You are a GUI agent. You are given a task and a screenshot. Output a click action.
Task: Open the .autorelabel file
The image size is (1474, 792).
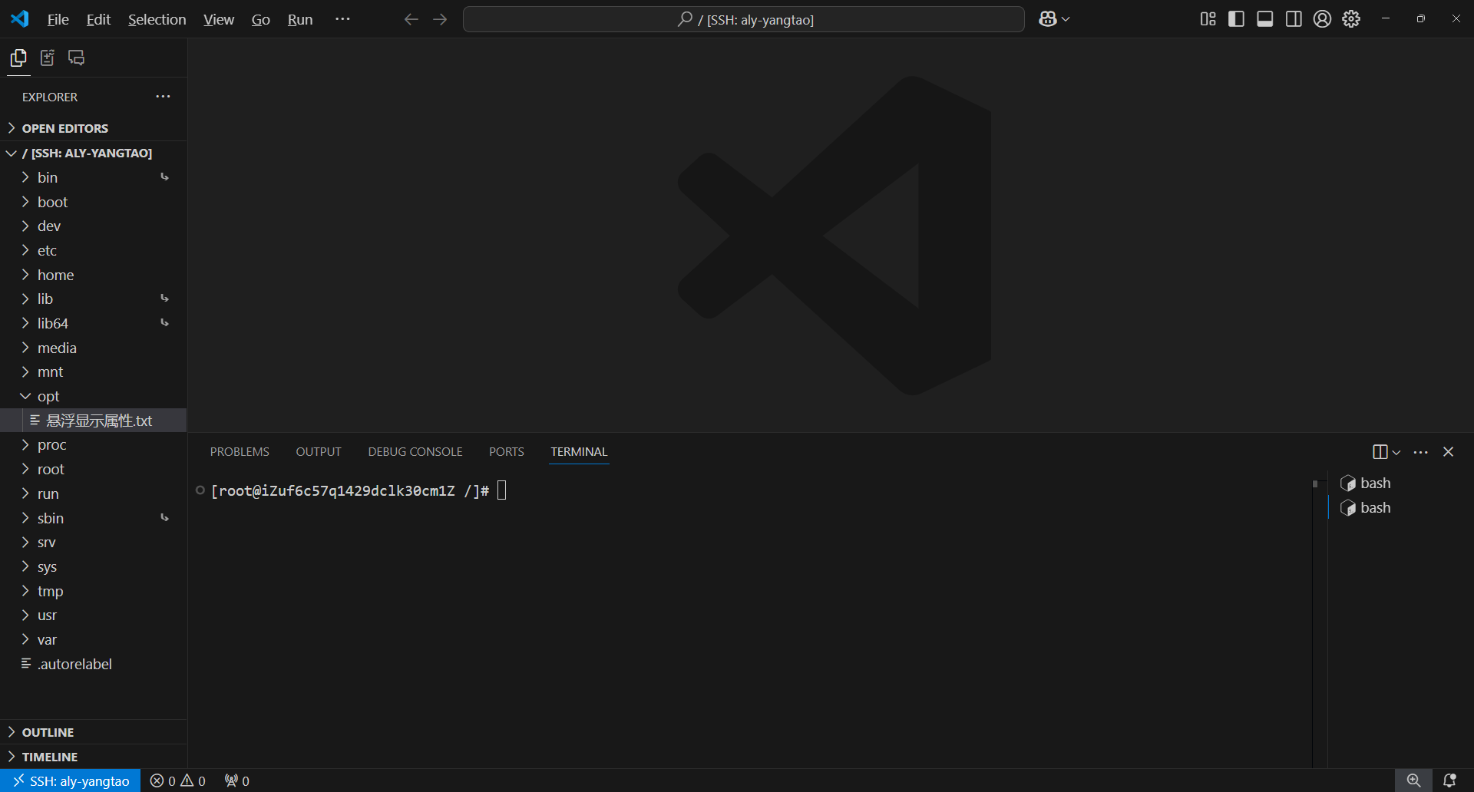(x=94, y=664)
